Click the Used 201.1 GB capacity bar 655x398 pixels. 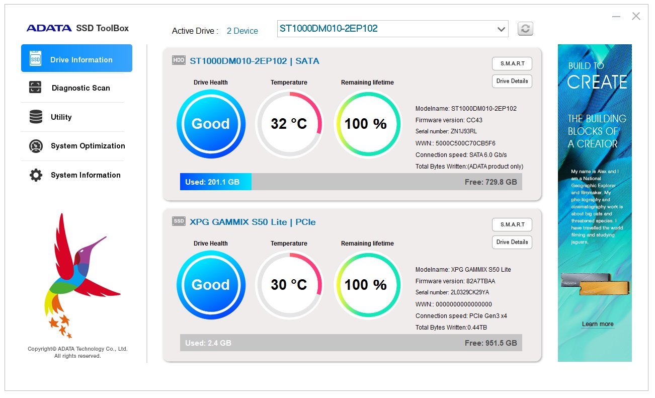(215, 182)
